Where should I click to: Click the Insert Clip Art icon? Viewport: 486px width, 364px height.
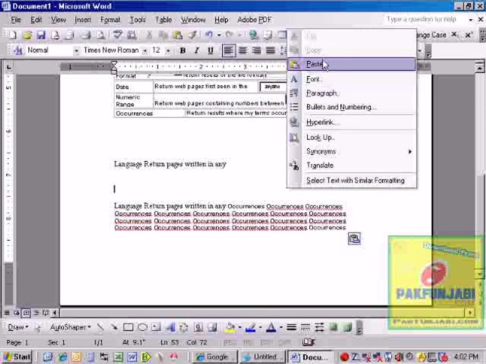[198, 327]
